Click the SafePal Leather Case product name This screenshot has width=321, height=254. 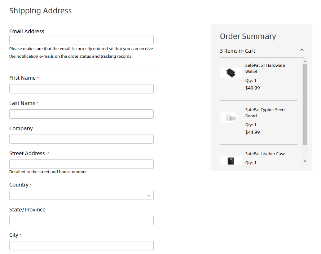[265, 154]
